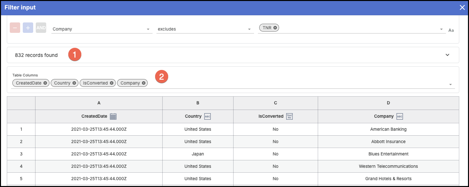Image resolution: width=469 pixels, height=187 pixels.
Task: Click the CreatedDate calendar type icon
Action: pos(113,116)
